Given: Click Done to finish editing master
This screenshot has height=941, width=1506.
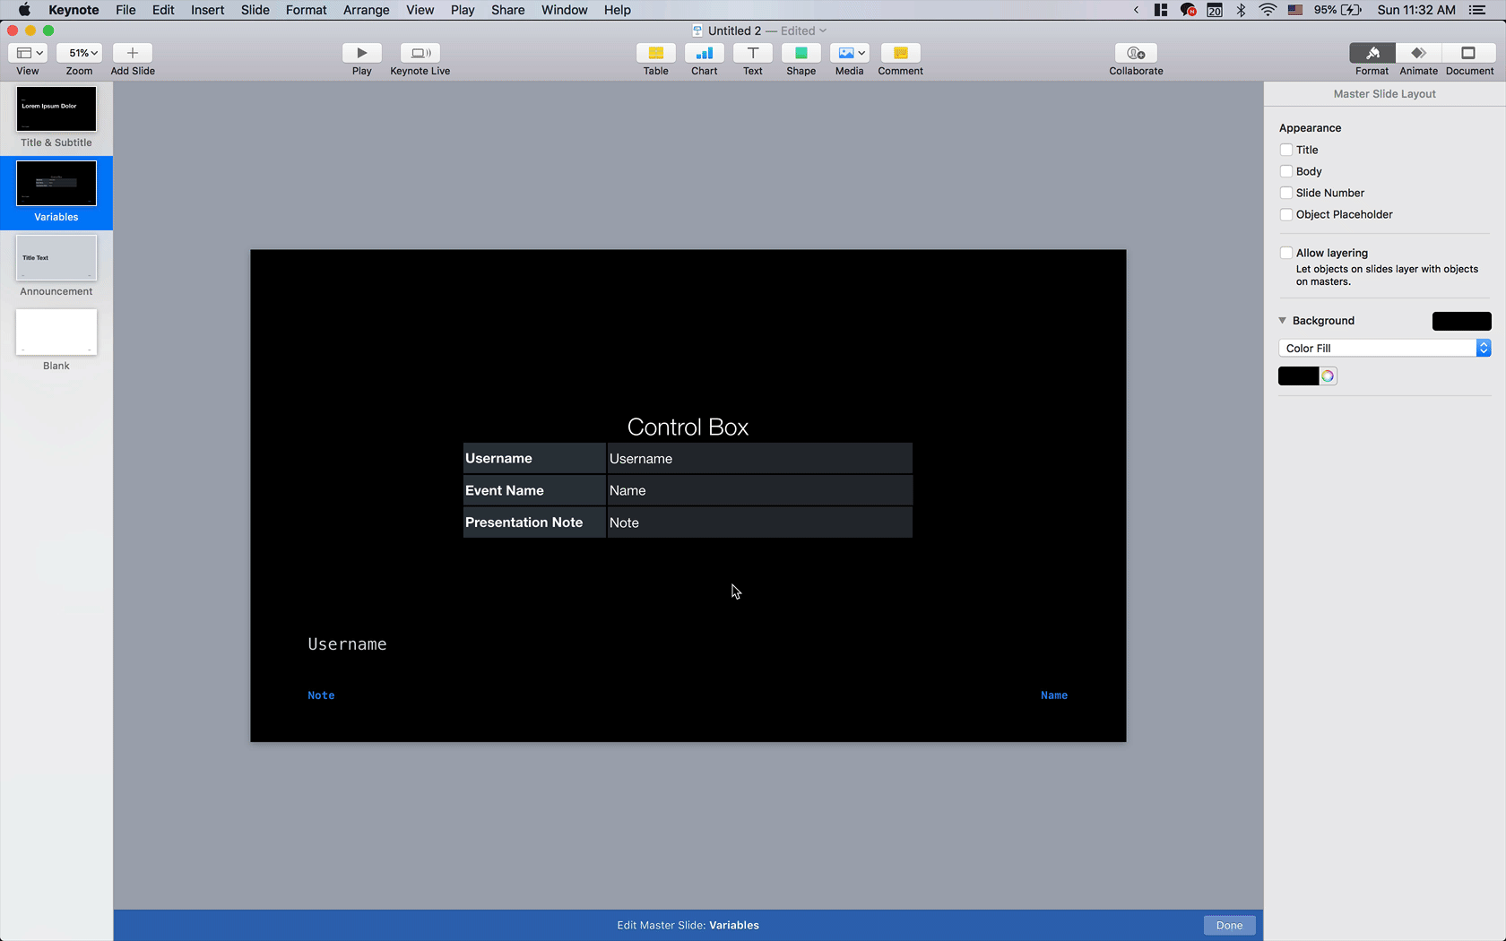Looking at the screenshot, I should pyautogui.click(x=1229, y=925).
